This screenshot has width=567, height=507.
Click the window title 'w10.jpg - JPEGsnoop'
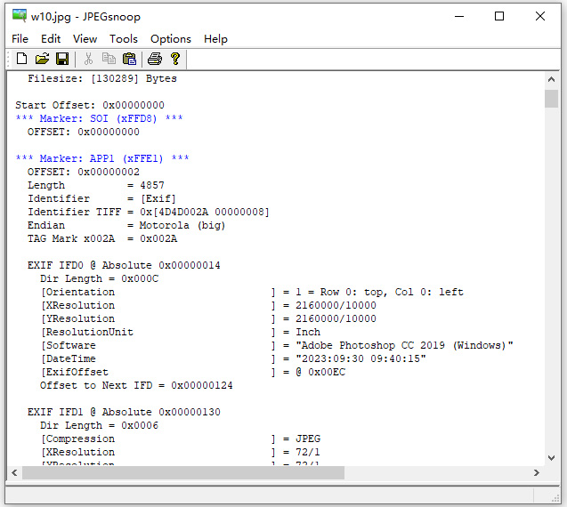tap(85, 17)
